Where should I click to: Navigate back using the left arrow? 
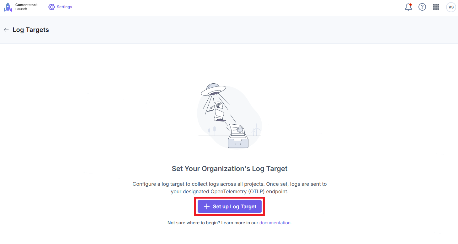pyautogui.click(x=6, y=29)
